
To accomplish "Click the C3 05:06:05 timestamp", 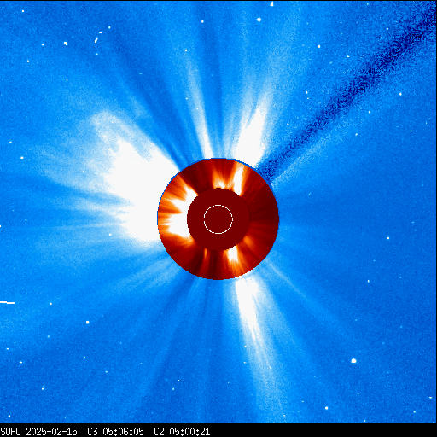I will (115, 432).
